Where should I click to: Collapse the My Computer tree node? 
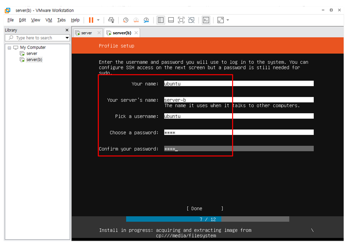point(9,48)
